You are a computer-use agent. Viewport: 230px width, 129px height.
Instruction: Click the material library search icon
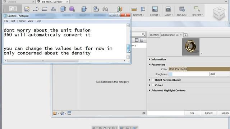pos(143,34)
